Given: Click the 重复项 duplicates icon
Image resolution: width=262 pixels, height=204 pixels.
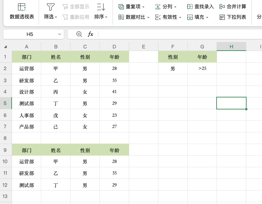Looking at the screenshot, I should [x=121, y=7].
